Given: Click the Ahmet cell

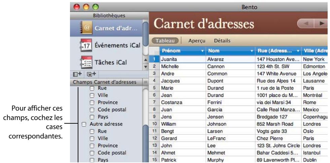Looking at the screenshot, I should coord(183,153).
